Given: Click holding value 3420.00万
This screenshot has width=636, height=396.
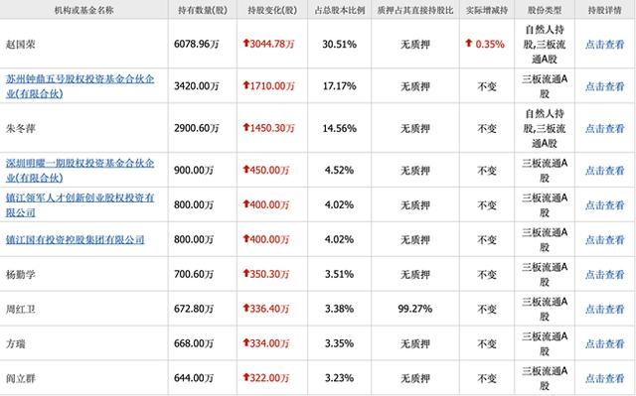Looking at the screenshot, I should pyautogui.click(x=197, y=85).
